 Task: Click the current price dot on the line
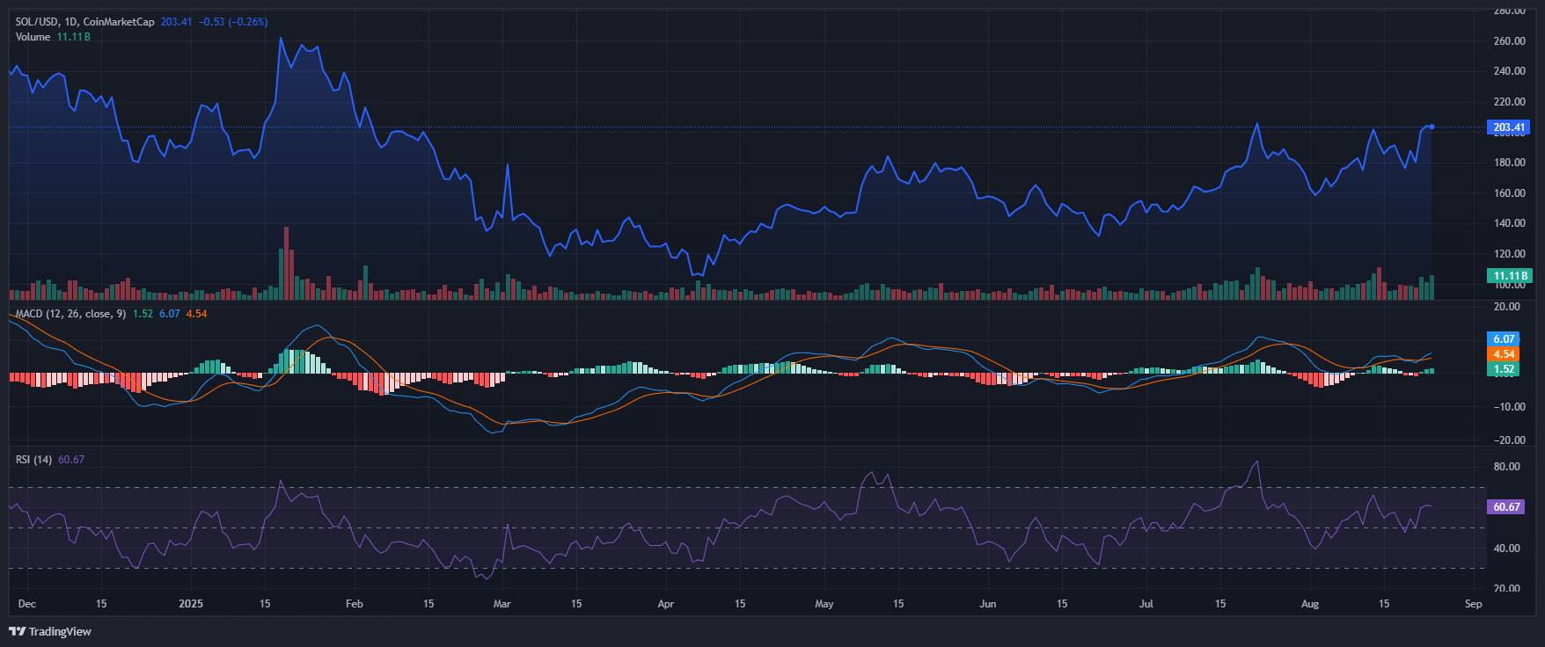(1432, 127)
